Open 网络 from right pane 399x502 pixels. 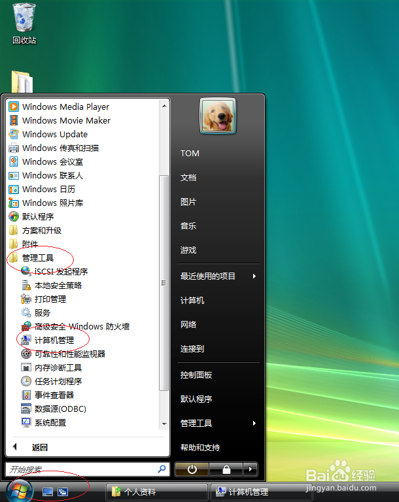click(x=188, y=325)
